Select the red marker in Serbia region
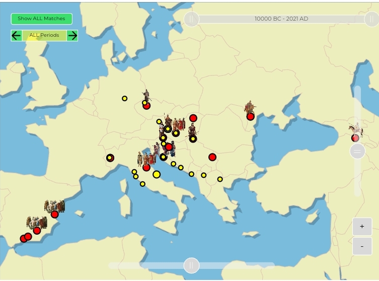379x281 pixels. pos(212,157)
